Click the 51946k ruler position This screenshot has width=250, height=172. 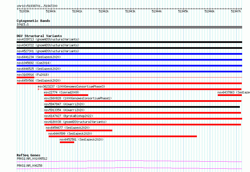210,11
